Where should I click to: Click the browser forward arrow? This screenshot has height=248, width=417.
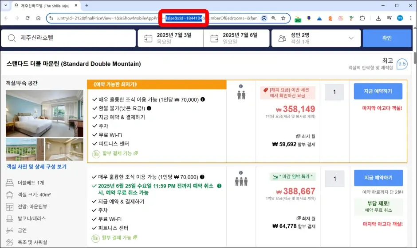(x=17, y=18)
